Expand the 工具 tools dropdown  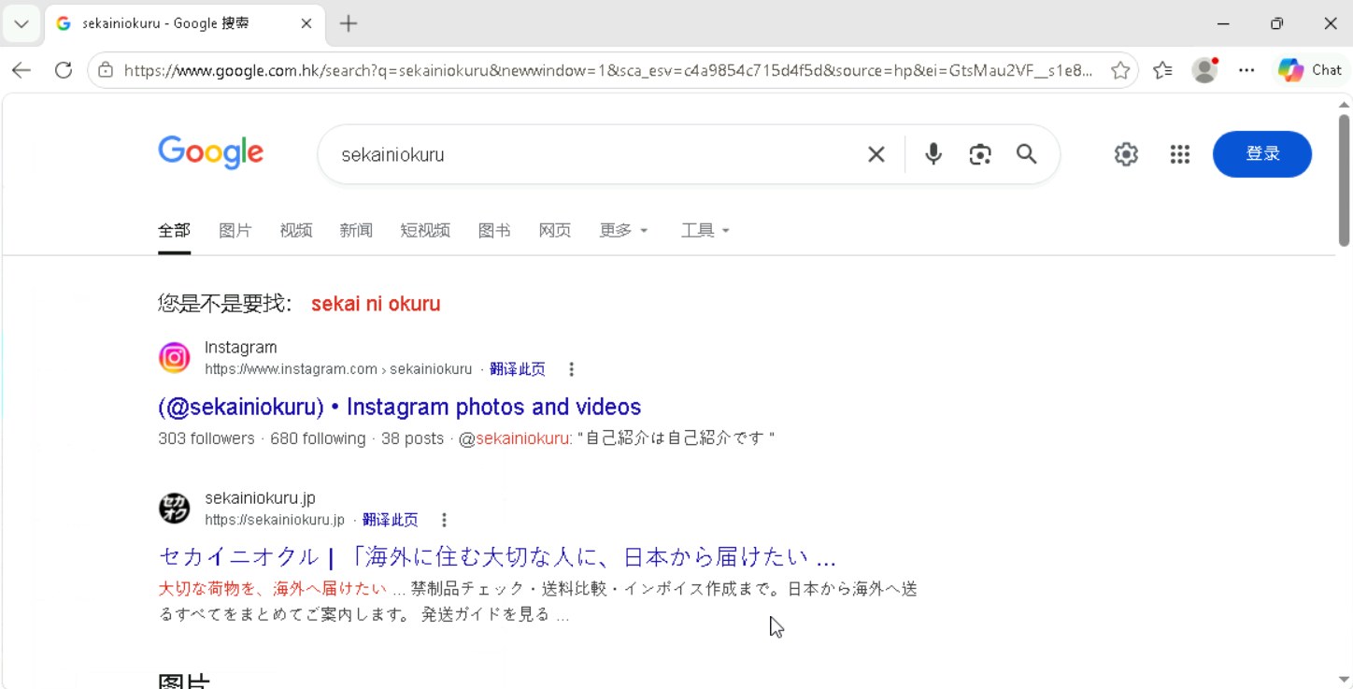705,230
